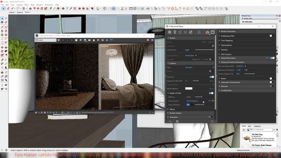281x158 pixels.
Task: Open V-Ray geometry cube icon
Action: (180, 32)
